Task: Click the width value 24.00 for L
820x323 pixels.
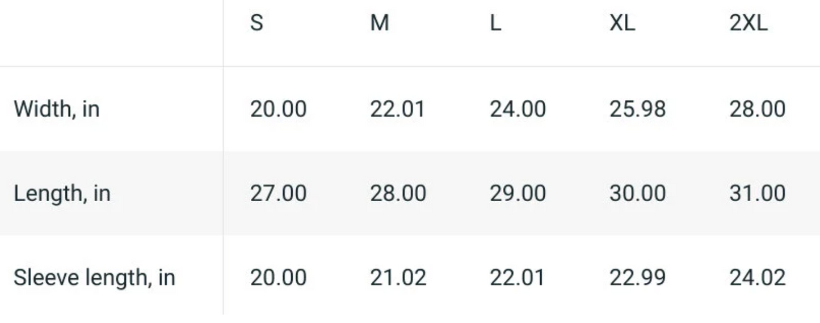Action: click(x=518, y=109)
